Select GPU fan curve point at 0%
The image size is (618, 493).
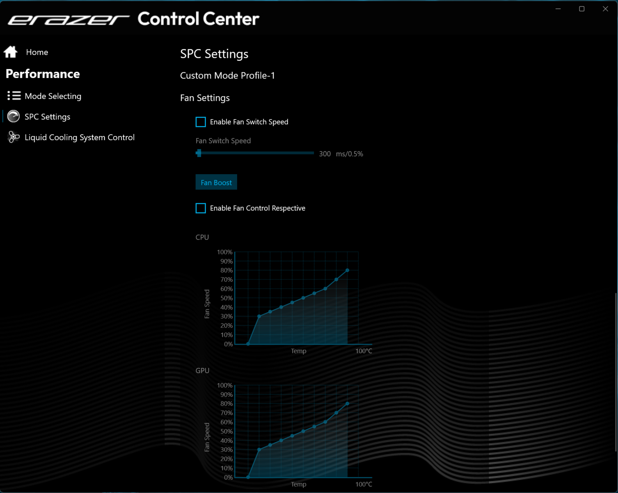coord(248,477)
